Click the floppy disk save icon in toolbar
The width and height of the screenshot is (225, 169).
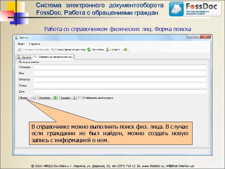[19, 49]
